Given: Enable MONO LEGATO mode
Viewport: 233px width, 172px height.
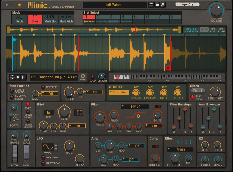Looking at the screenshot, I should click(x=28, y=121).
